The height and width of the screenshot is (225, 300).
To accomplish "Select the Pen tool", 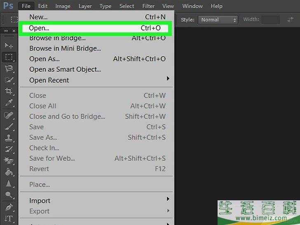I will pos(9,206).
